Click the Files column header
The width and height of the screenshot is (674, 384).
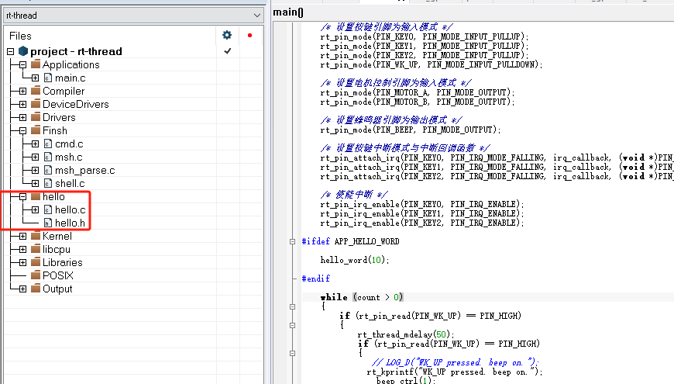coord(20,36)
